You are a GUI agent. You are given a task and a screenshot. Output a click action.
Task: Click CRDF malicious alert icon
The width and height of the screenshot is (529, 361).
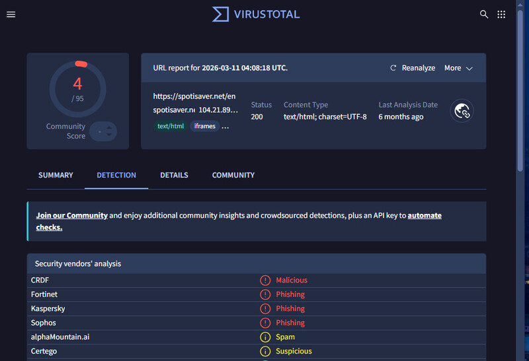265,280
